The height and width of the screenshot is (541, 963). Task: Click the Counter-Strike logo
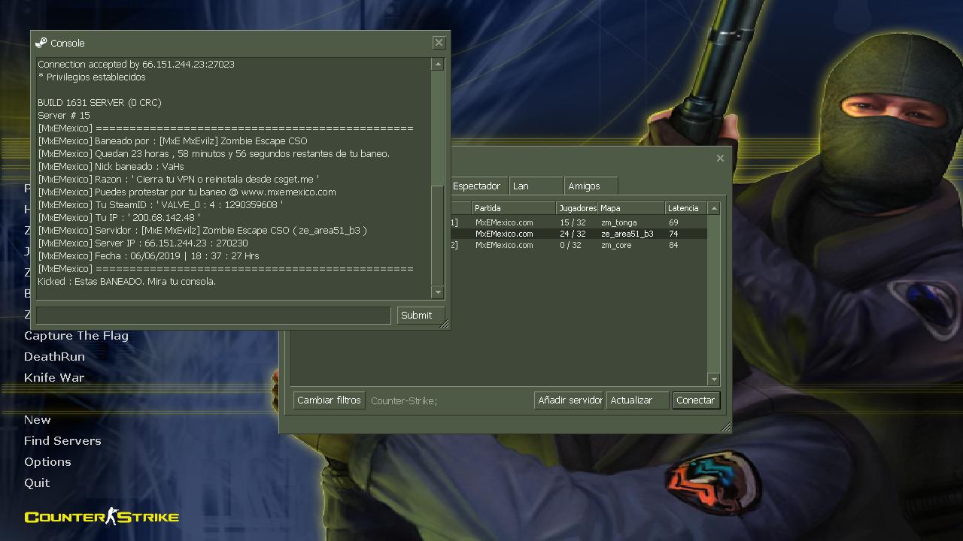click(102, 516)
